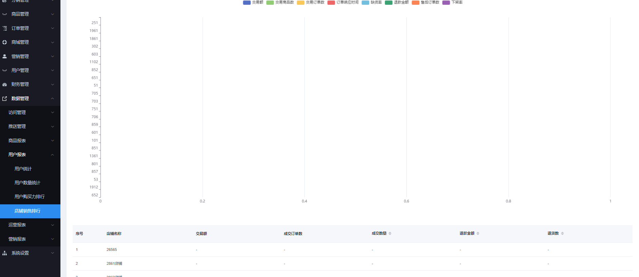Click the 营销管理 person icon
639x277 pixels.
tap(5, 56)
